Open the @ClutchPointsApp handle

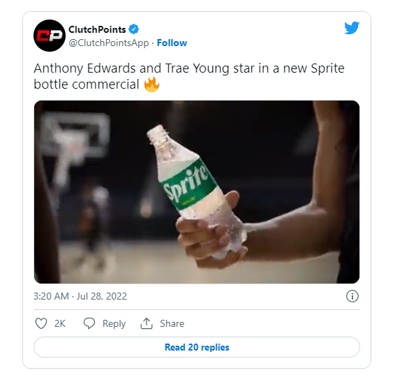[109, 43]
